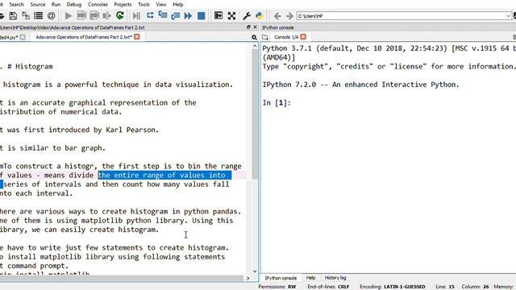Close the editor pane with the X
Viewport: 516px width, 290px height.
(x=255, y=27)
